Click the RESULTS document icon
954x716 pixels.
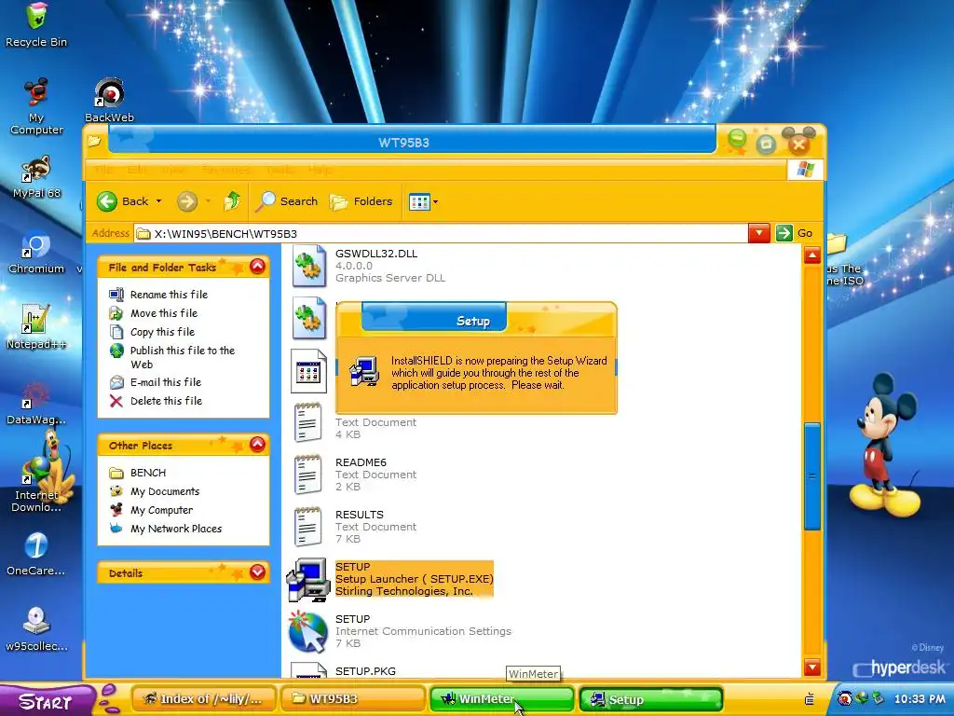point(307,527)
